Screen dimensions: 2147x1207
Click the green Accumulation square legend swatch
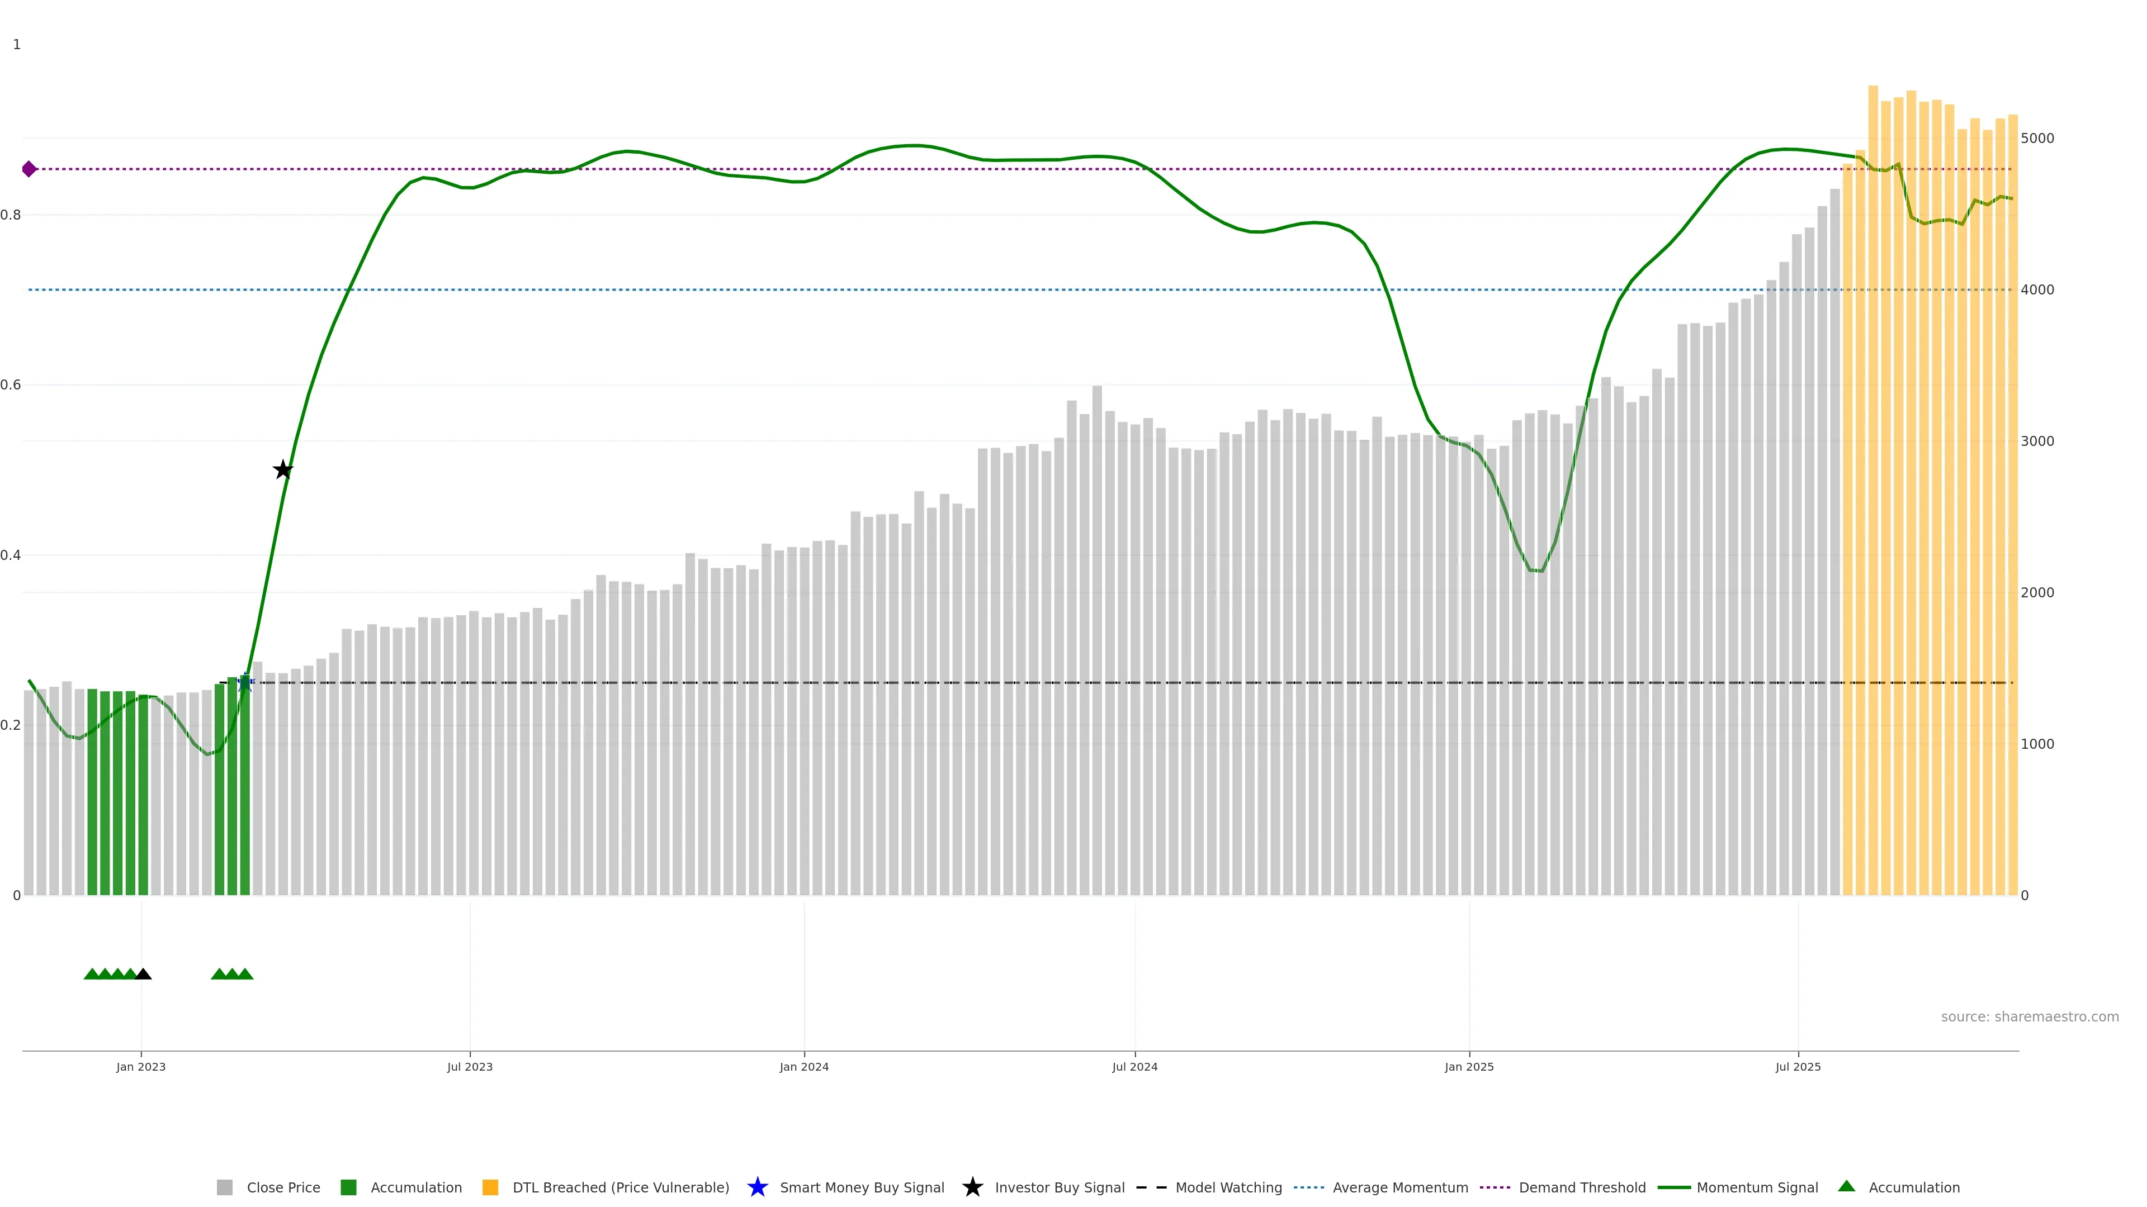tap(348, 1188)
